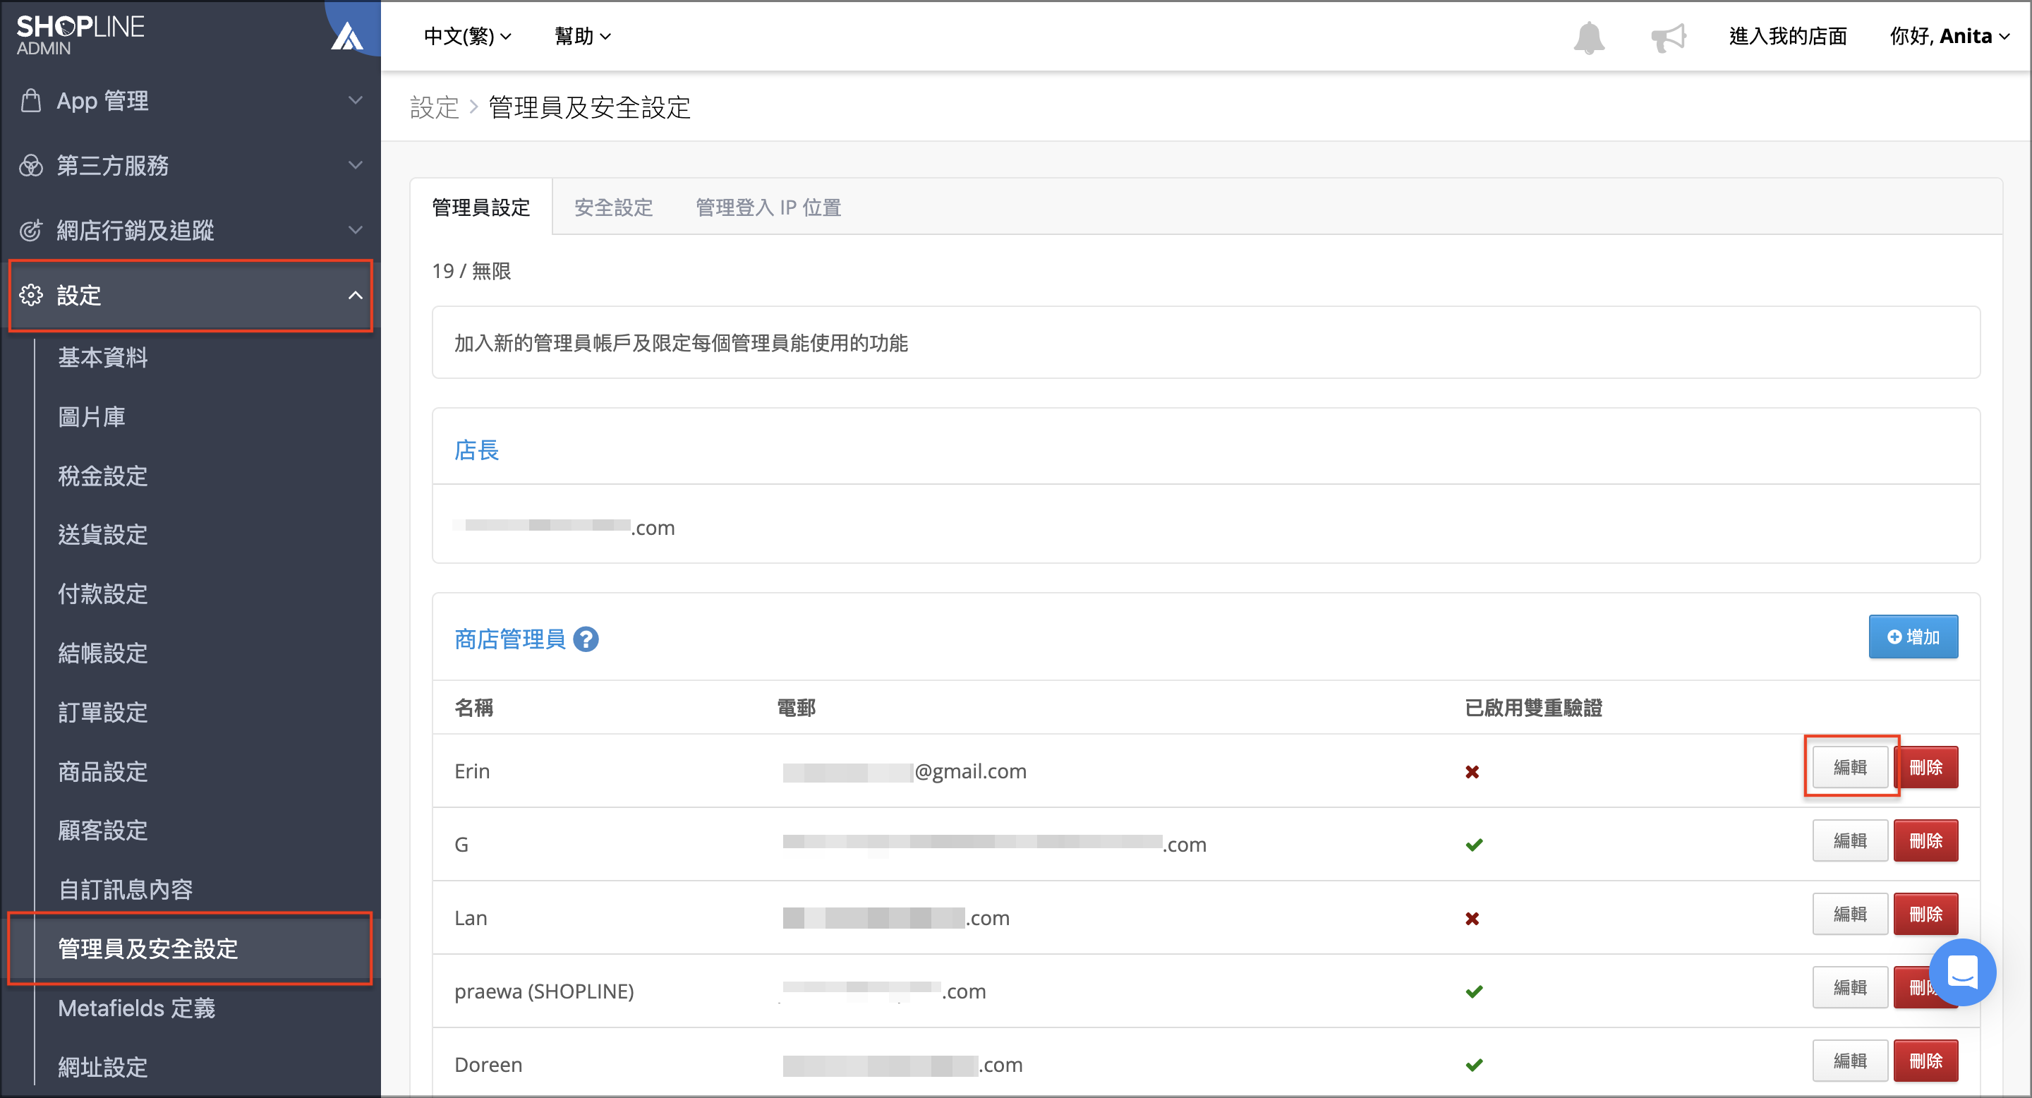Image resolution: width=2032 pixels, height=1098 pixels.
Task: Open 網址設定 in the sidebar
Action: tap(102, 1067)
